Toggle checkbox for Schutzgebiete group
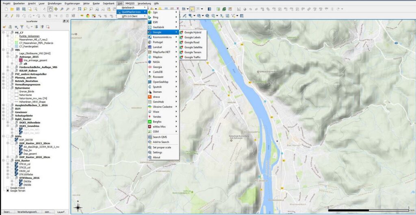 (8, 116)
